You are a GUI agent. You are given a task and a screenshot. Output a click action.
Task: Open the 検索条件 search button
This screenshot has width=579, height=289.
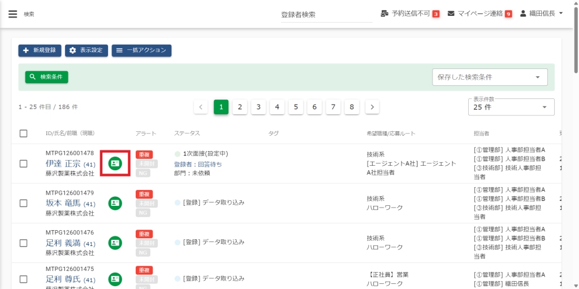pyautogui.click(x=46, y=77)
